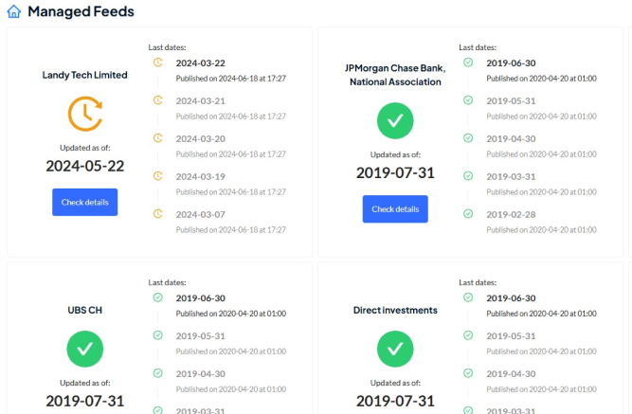
Task: Select Direct investments' 2019-06-30 date entry
Action: pyautogui.click(x=511, y=298)
